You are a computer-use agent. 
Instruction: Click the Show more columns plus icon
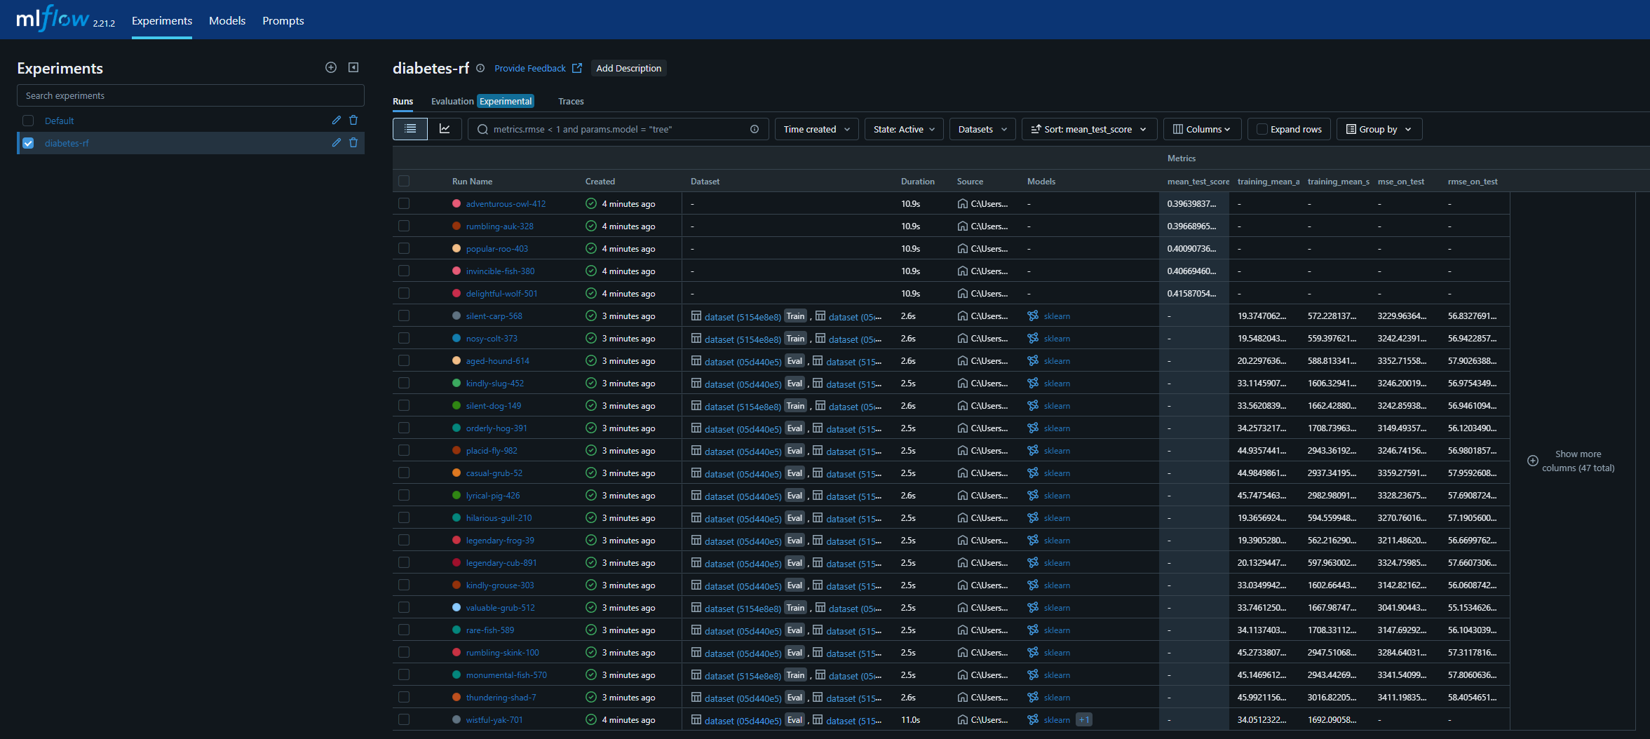[x=1533, y=461]
